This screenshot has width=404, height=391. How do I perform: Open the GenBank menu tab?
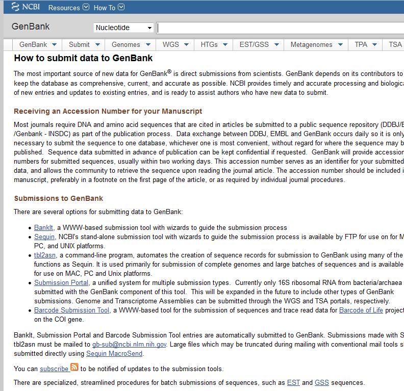[x=37, y=45]
